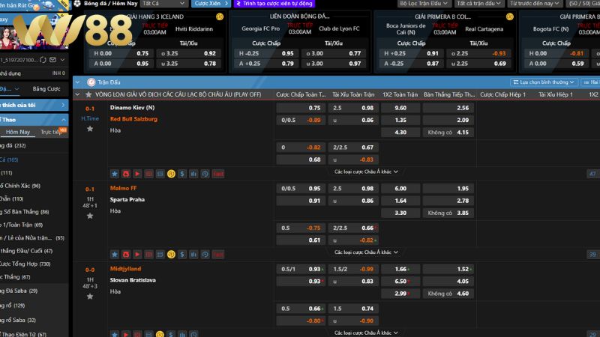
Task: Click odds 0.75 handicap for Dinamo Kiev
Action: pos(301,108)
